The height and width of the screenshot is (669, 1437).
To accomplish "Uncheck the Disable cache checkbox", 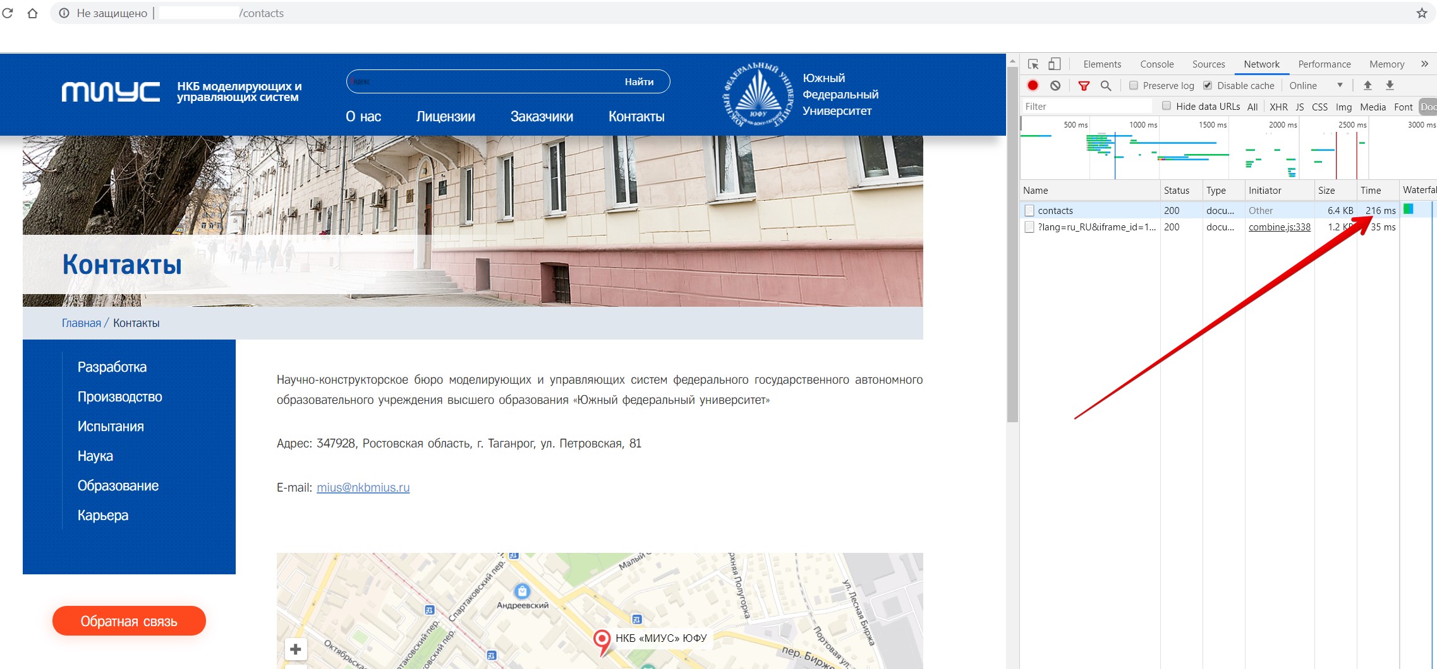I will click(1208, 86).
